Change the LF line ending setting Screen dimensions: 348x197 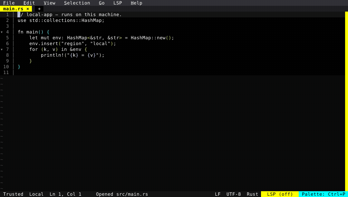[218, 194]
